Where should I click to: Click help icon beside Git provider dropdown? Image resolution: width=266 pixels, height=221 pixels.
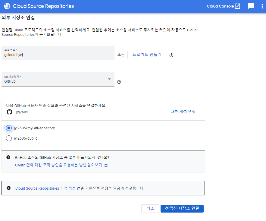119,82
